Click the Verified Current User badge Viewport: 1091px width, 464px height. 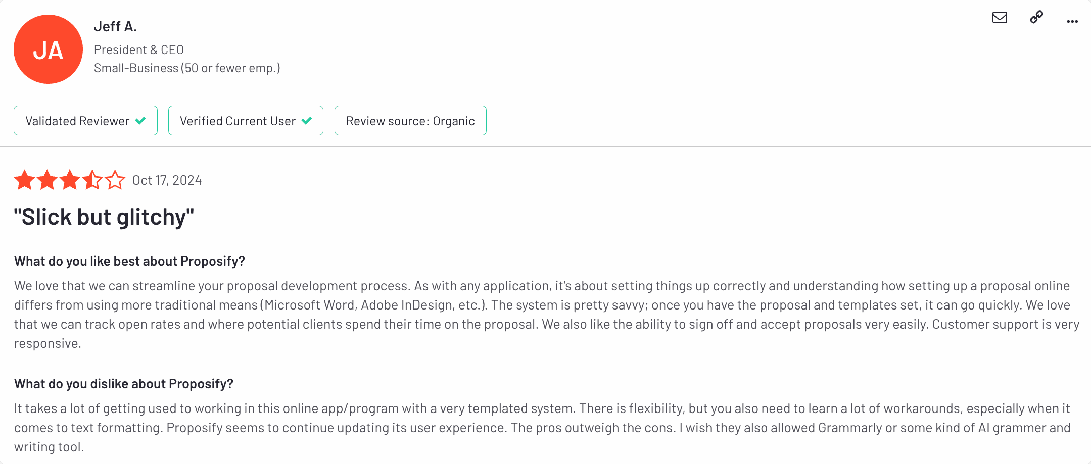pos(246,121)
